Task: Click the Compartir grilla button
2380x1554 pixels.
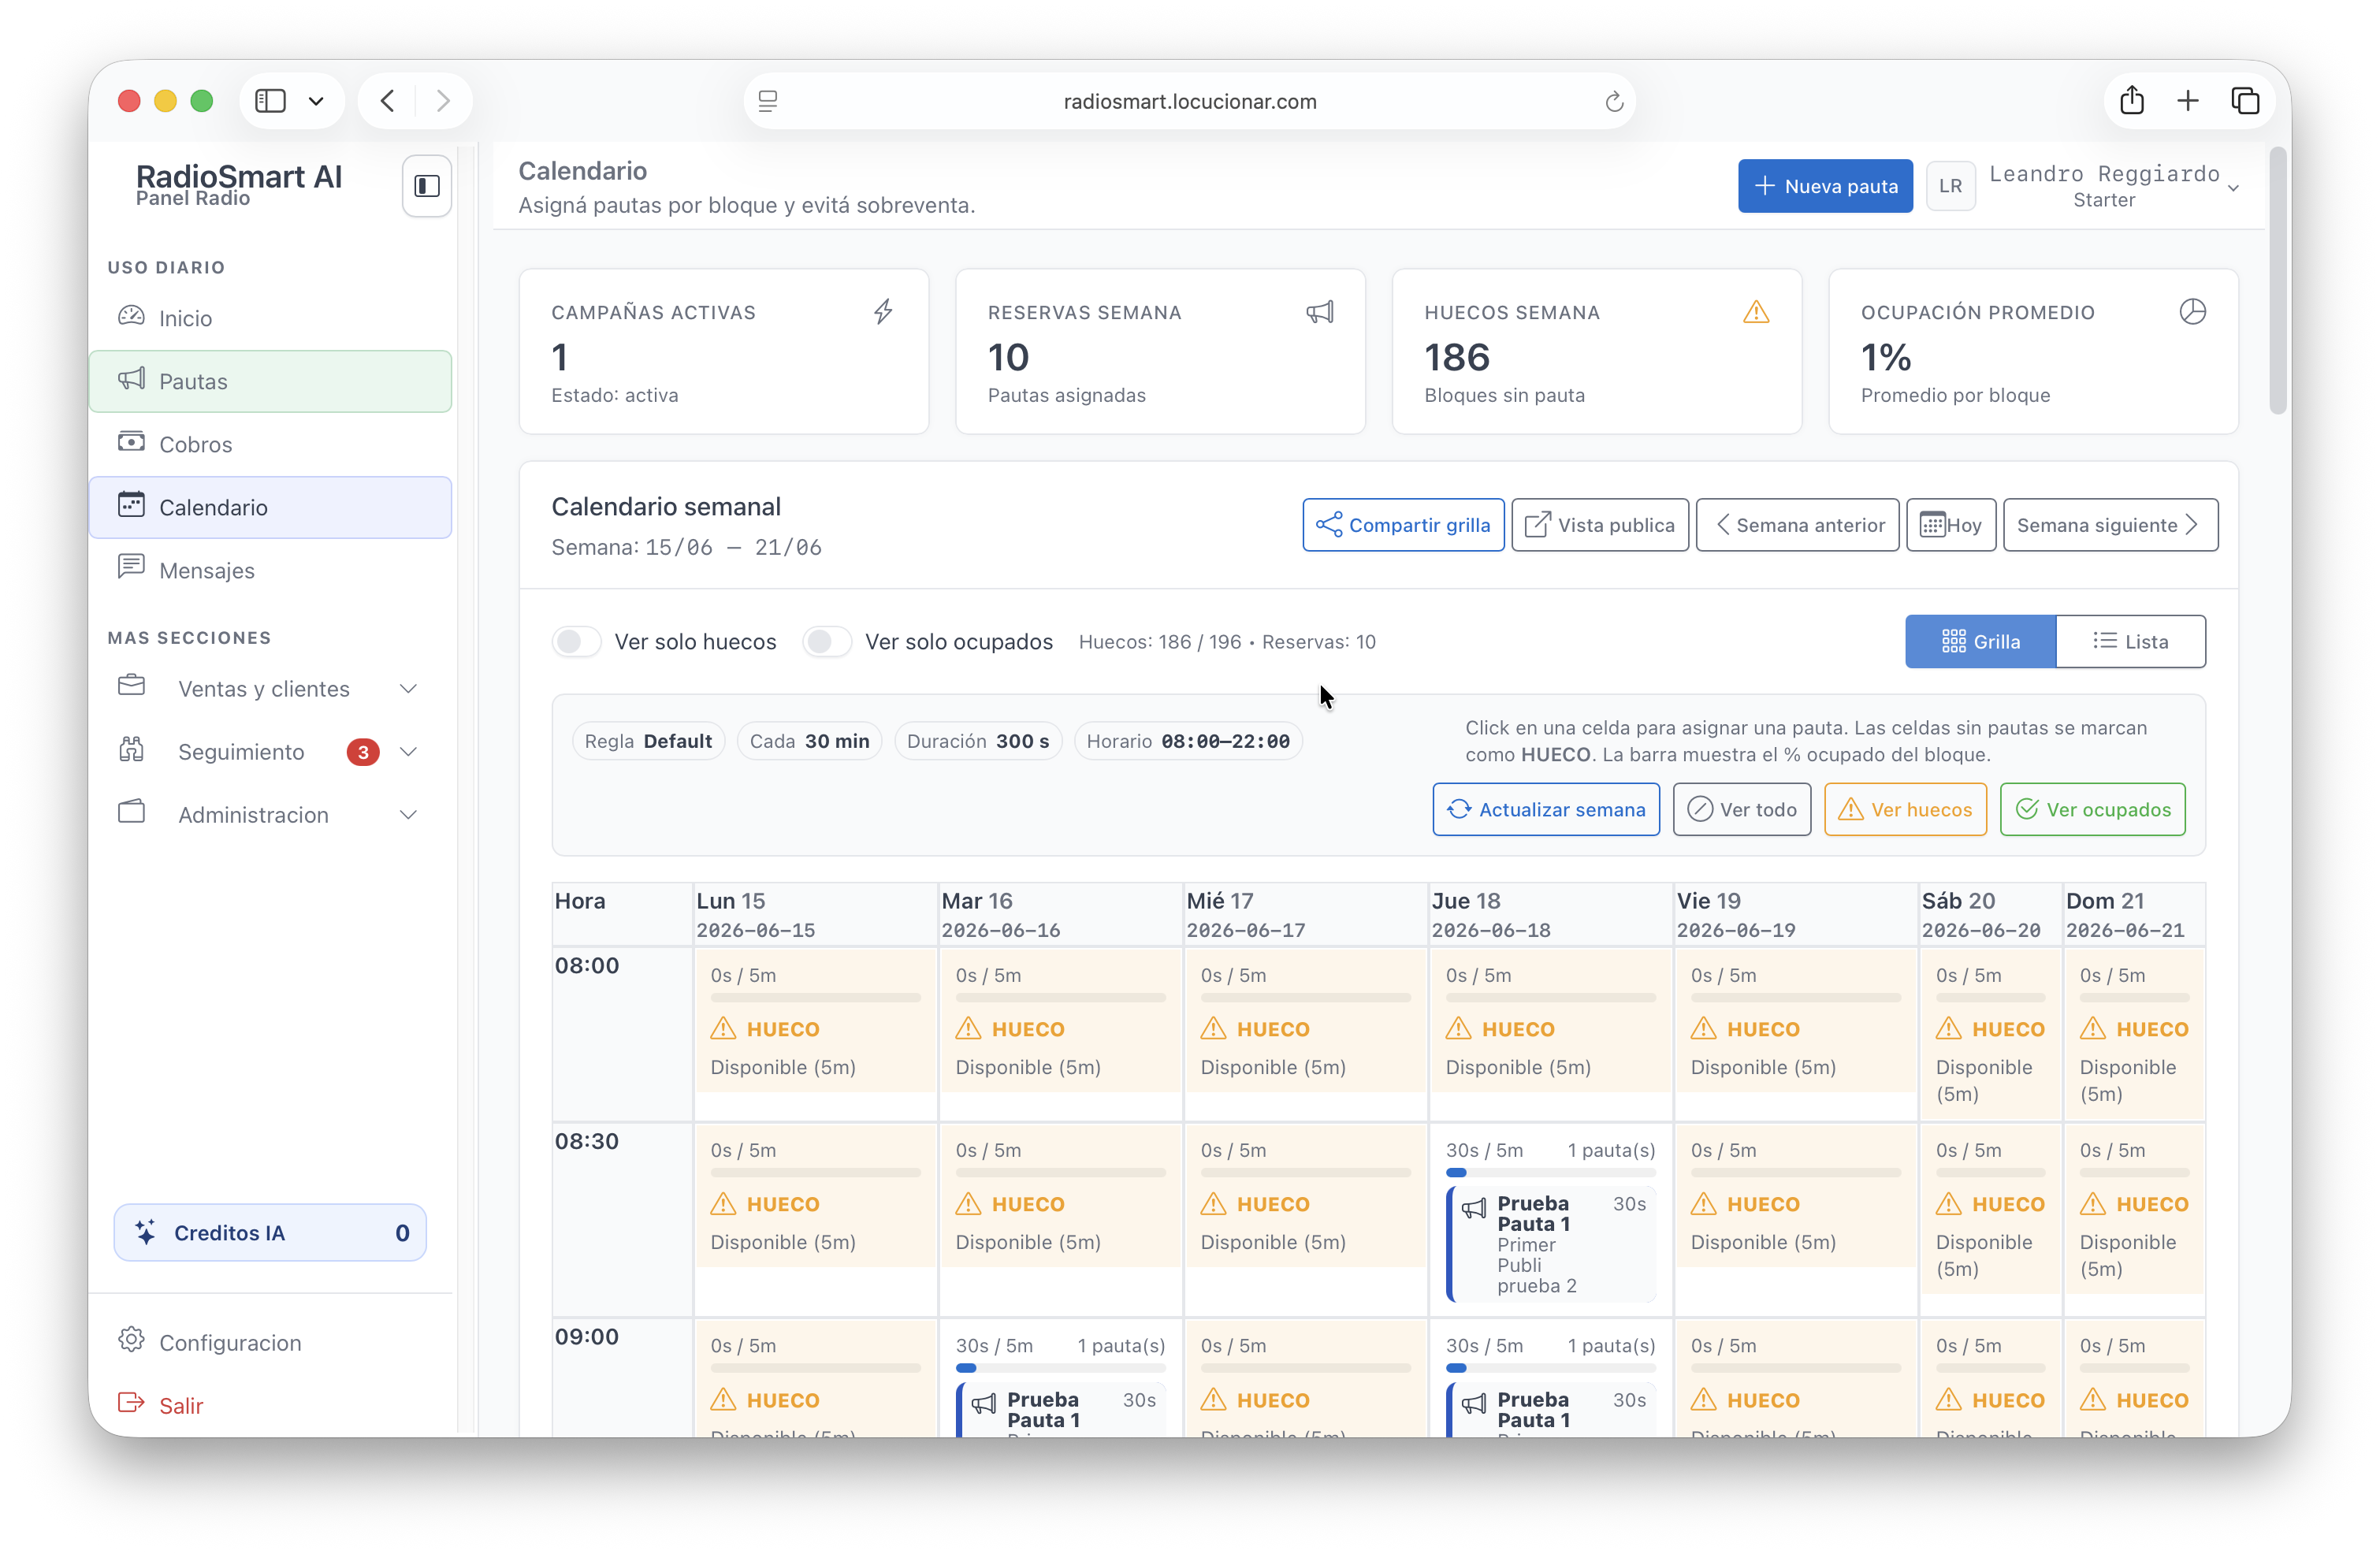Action: click(1403, 525)
